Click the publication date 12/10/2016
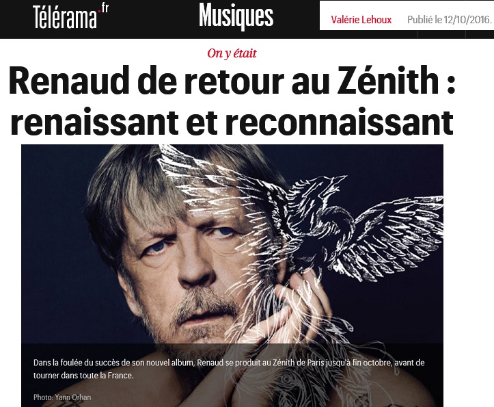The width and height of the screenshot is (494, 407). 467,20
